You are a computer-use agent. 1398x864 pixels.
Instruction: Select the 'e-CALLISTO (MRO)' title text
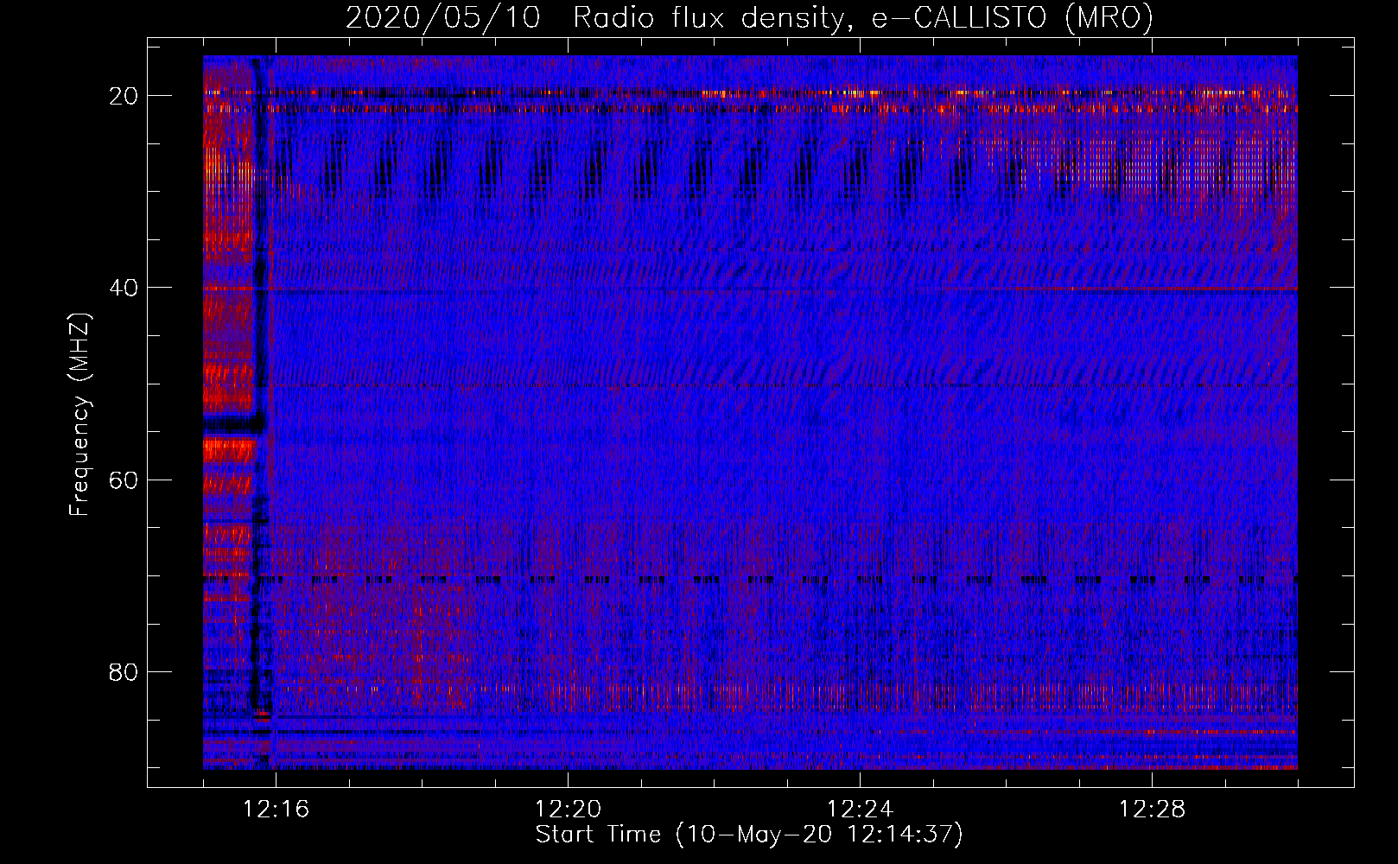click(x=1013, y=18)
